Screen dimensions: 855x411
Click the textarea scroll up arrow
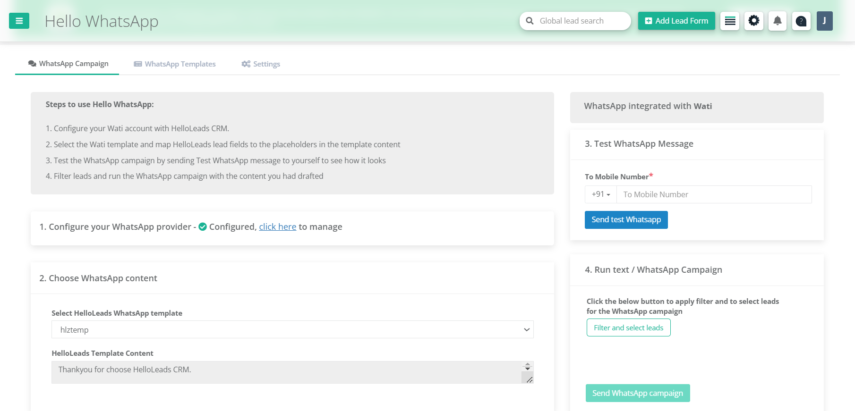(x=528, y=364)
